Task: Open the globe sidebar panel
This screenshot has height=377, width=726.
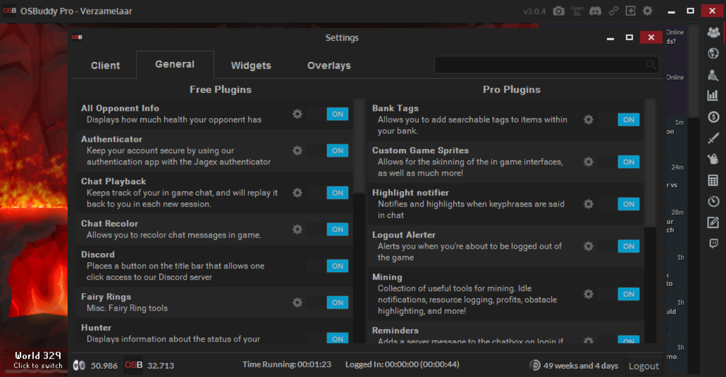Action: [x=713, y=53]
